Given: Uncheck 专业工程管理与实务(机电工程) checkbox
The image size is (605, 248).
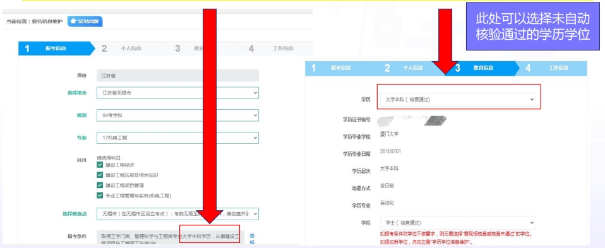Looking at the screenshot, I should point(100,196).
